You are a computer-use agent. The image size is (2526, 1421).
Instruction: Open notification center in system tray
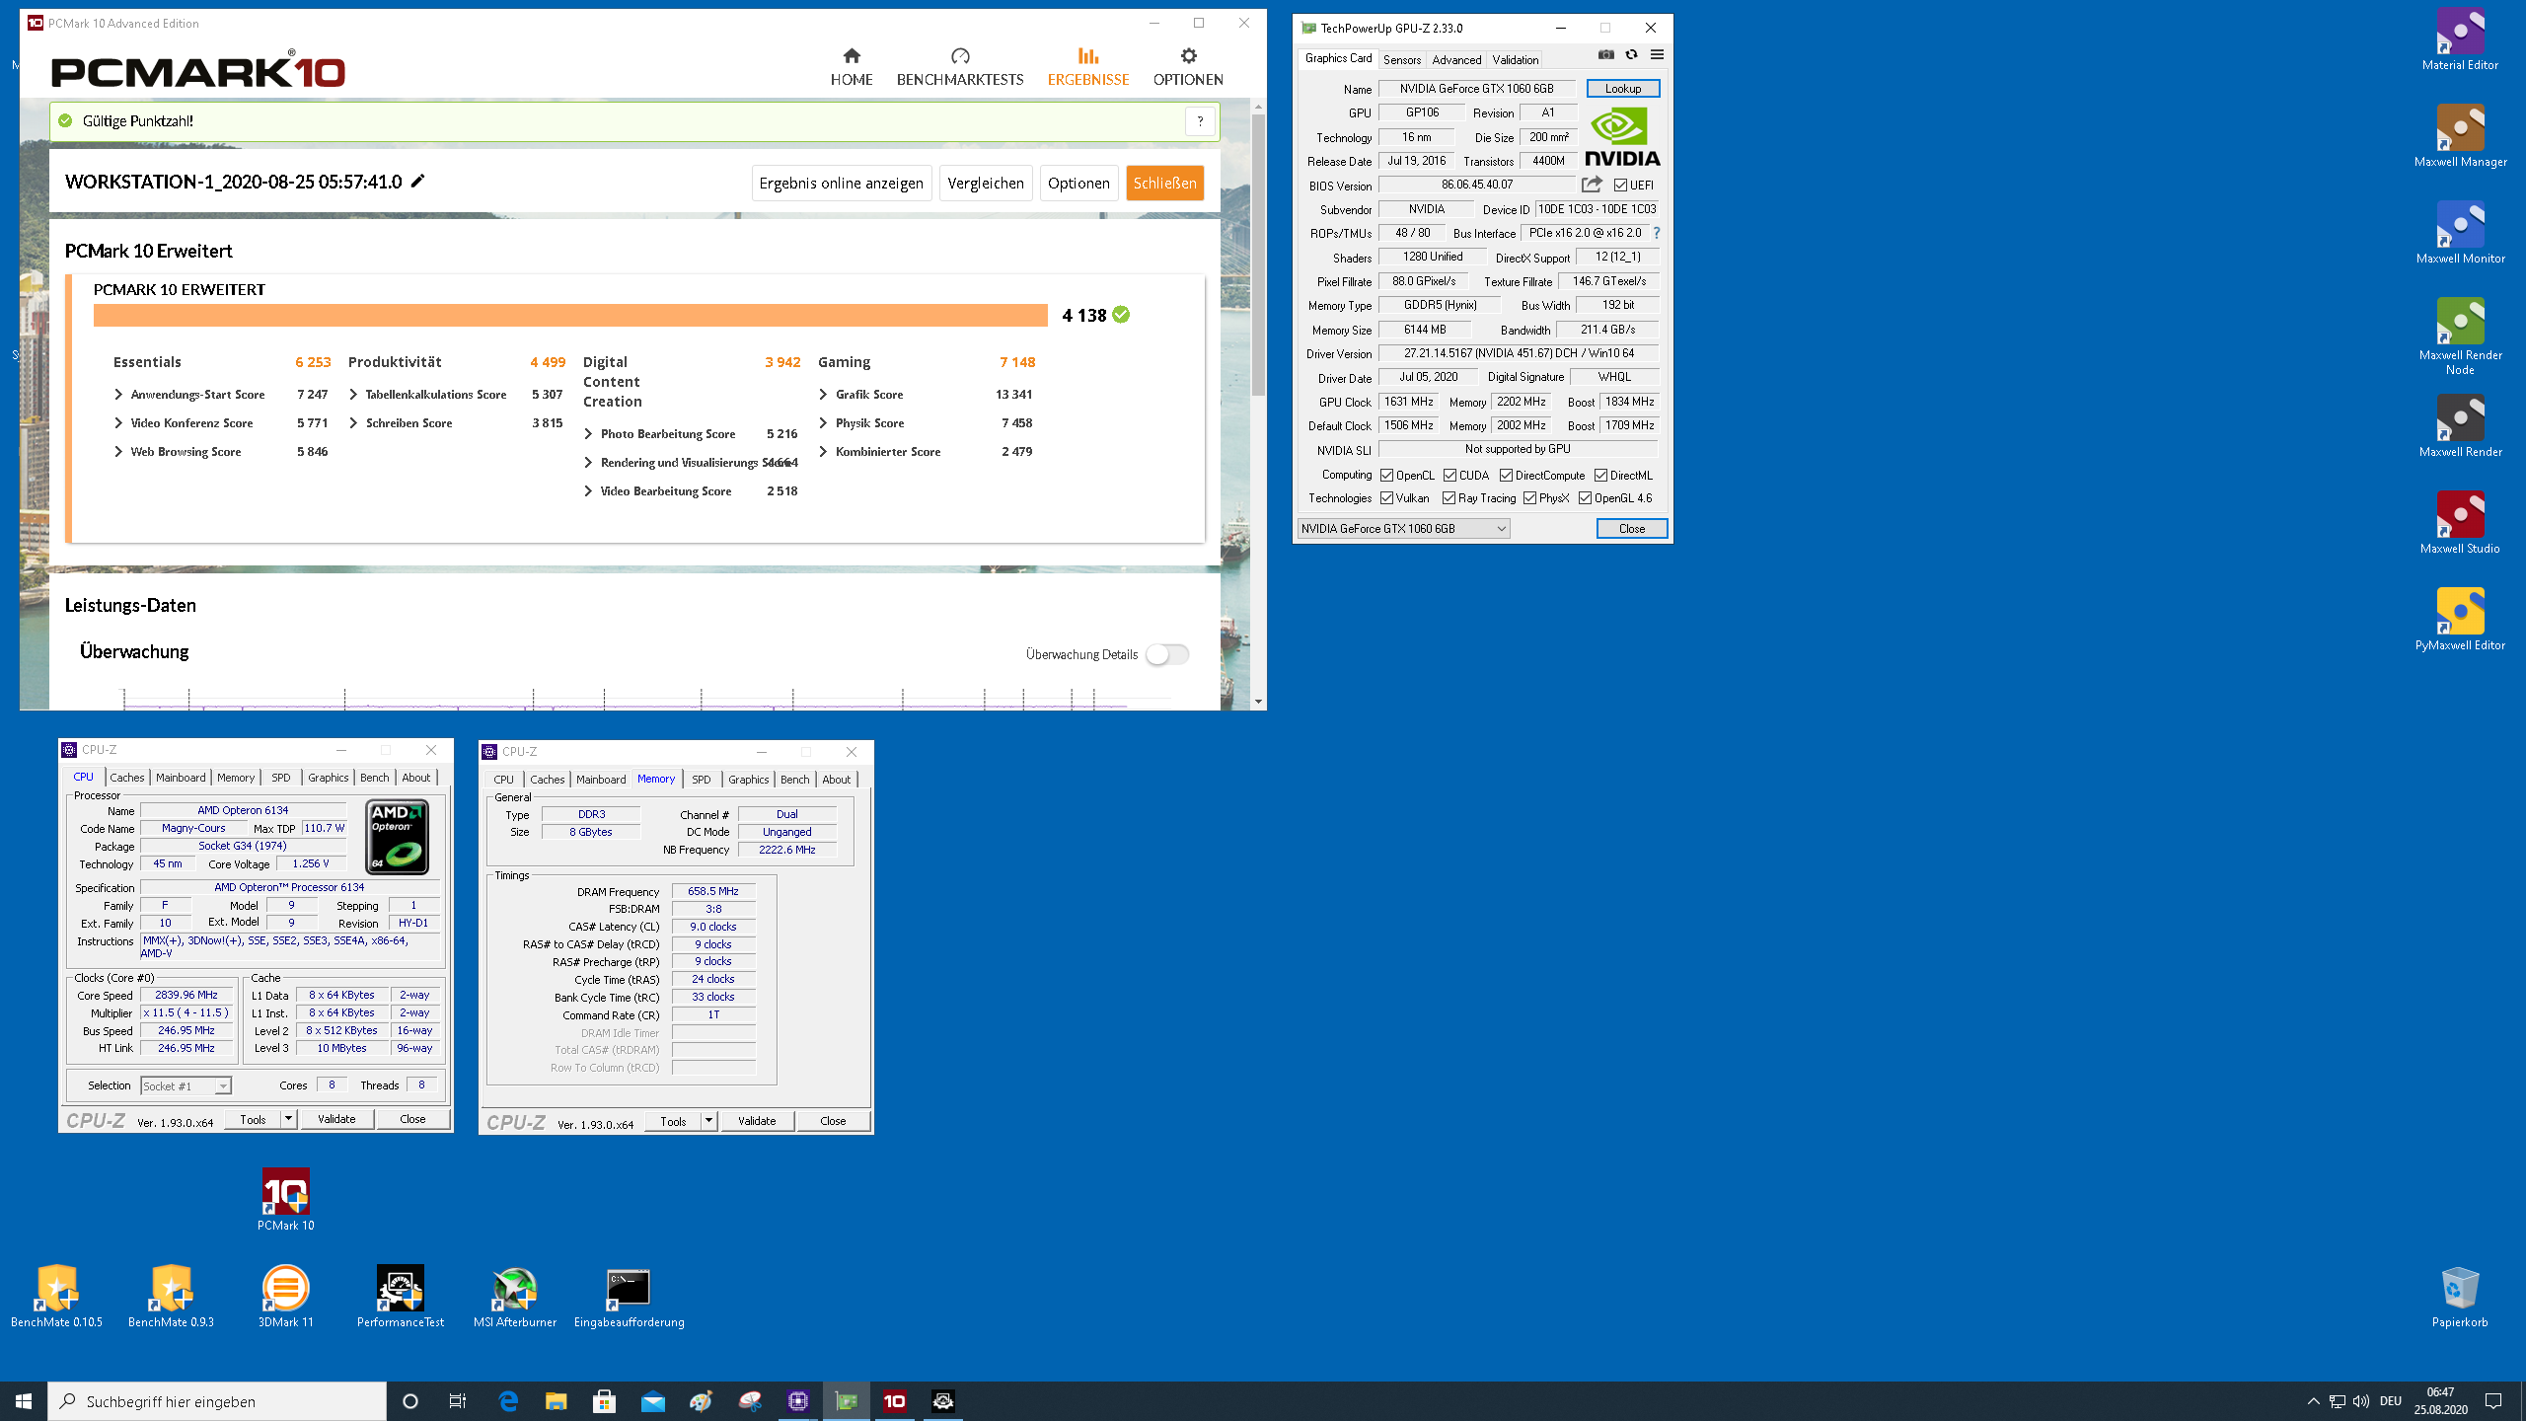pos(2493,1401)
